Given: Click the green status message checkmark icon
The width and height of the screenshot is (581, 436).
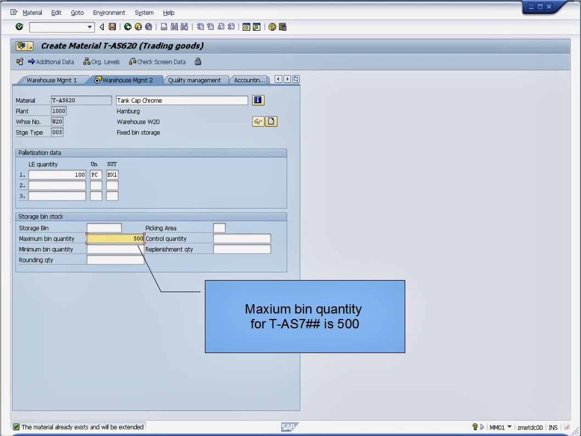Looking at the screenshot, I should 16,427.
